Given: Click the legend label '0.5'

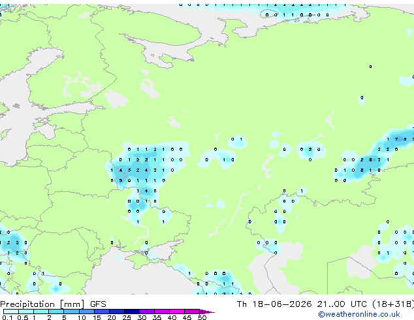Looking at the screenshot, I should tap(23, 317).
